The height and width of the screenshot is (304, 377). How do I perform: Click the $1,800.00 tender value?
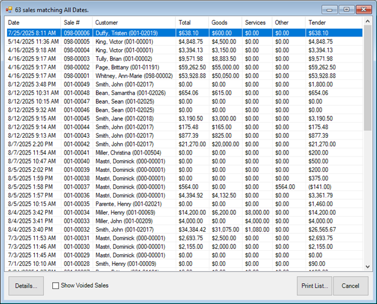[x=321, y=85]
